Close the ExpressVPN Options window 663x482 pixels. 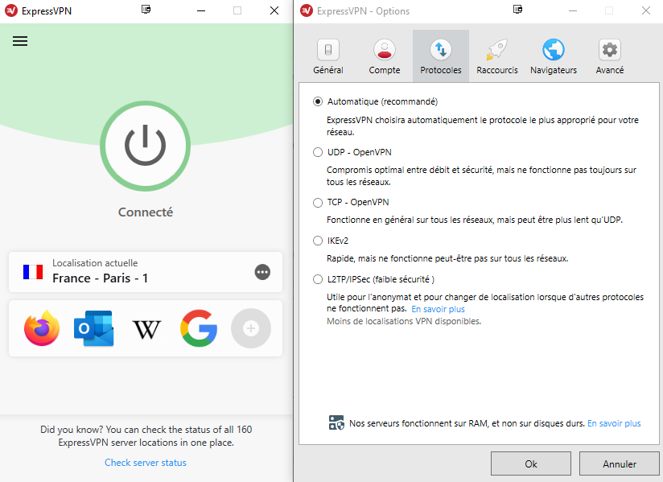(x=645, y=10)
